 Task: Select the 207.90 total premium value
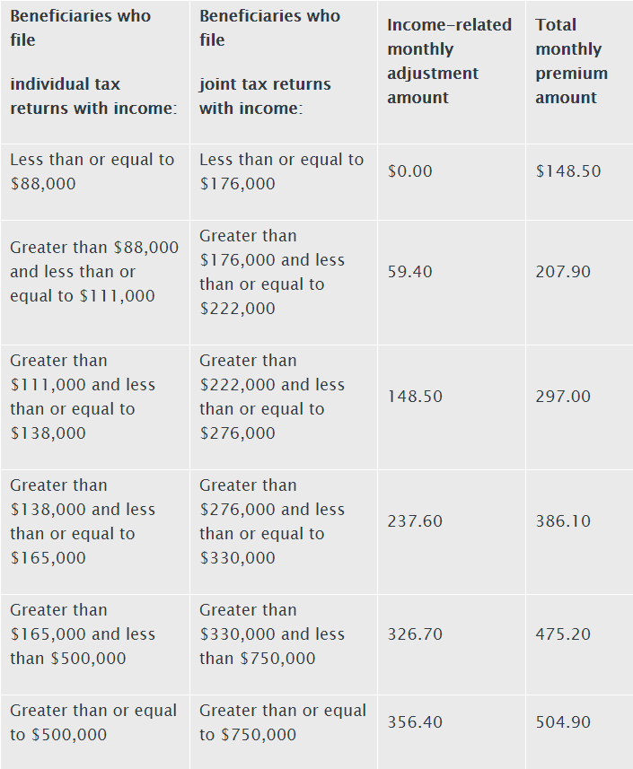563,272
